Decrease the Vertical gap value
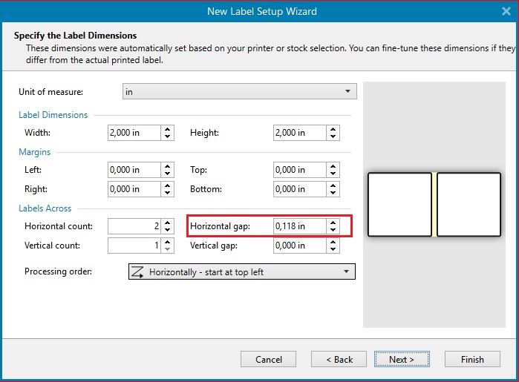 (333, 249)
